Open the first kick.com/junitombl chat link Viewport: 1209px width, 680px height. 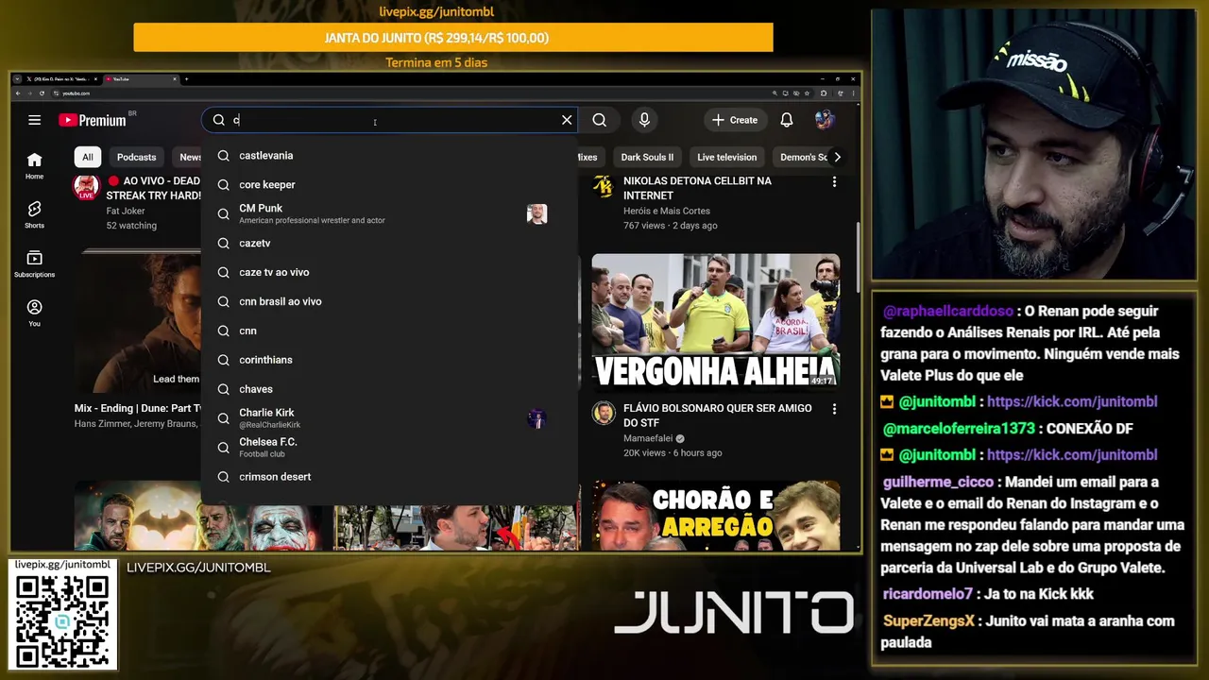coord(1071,401)
